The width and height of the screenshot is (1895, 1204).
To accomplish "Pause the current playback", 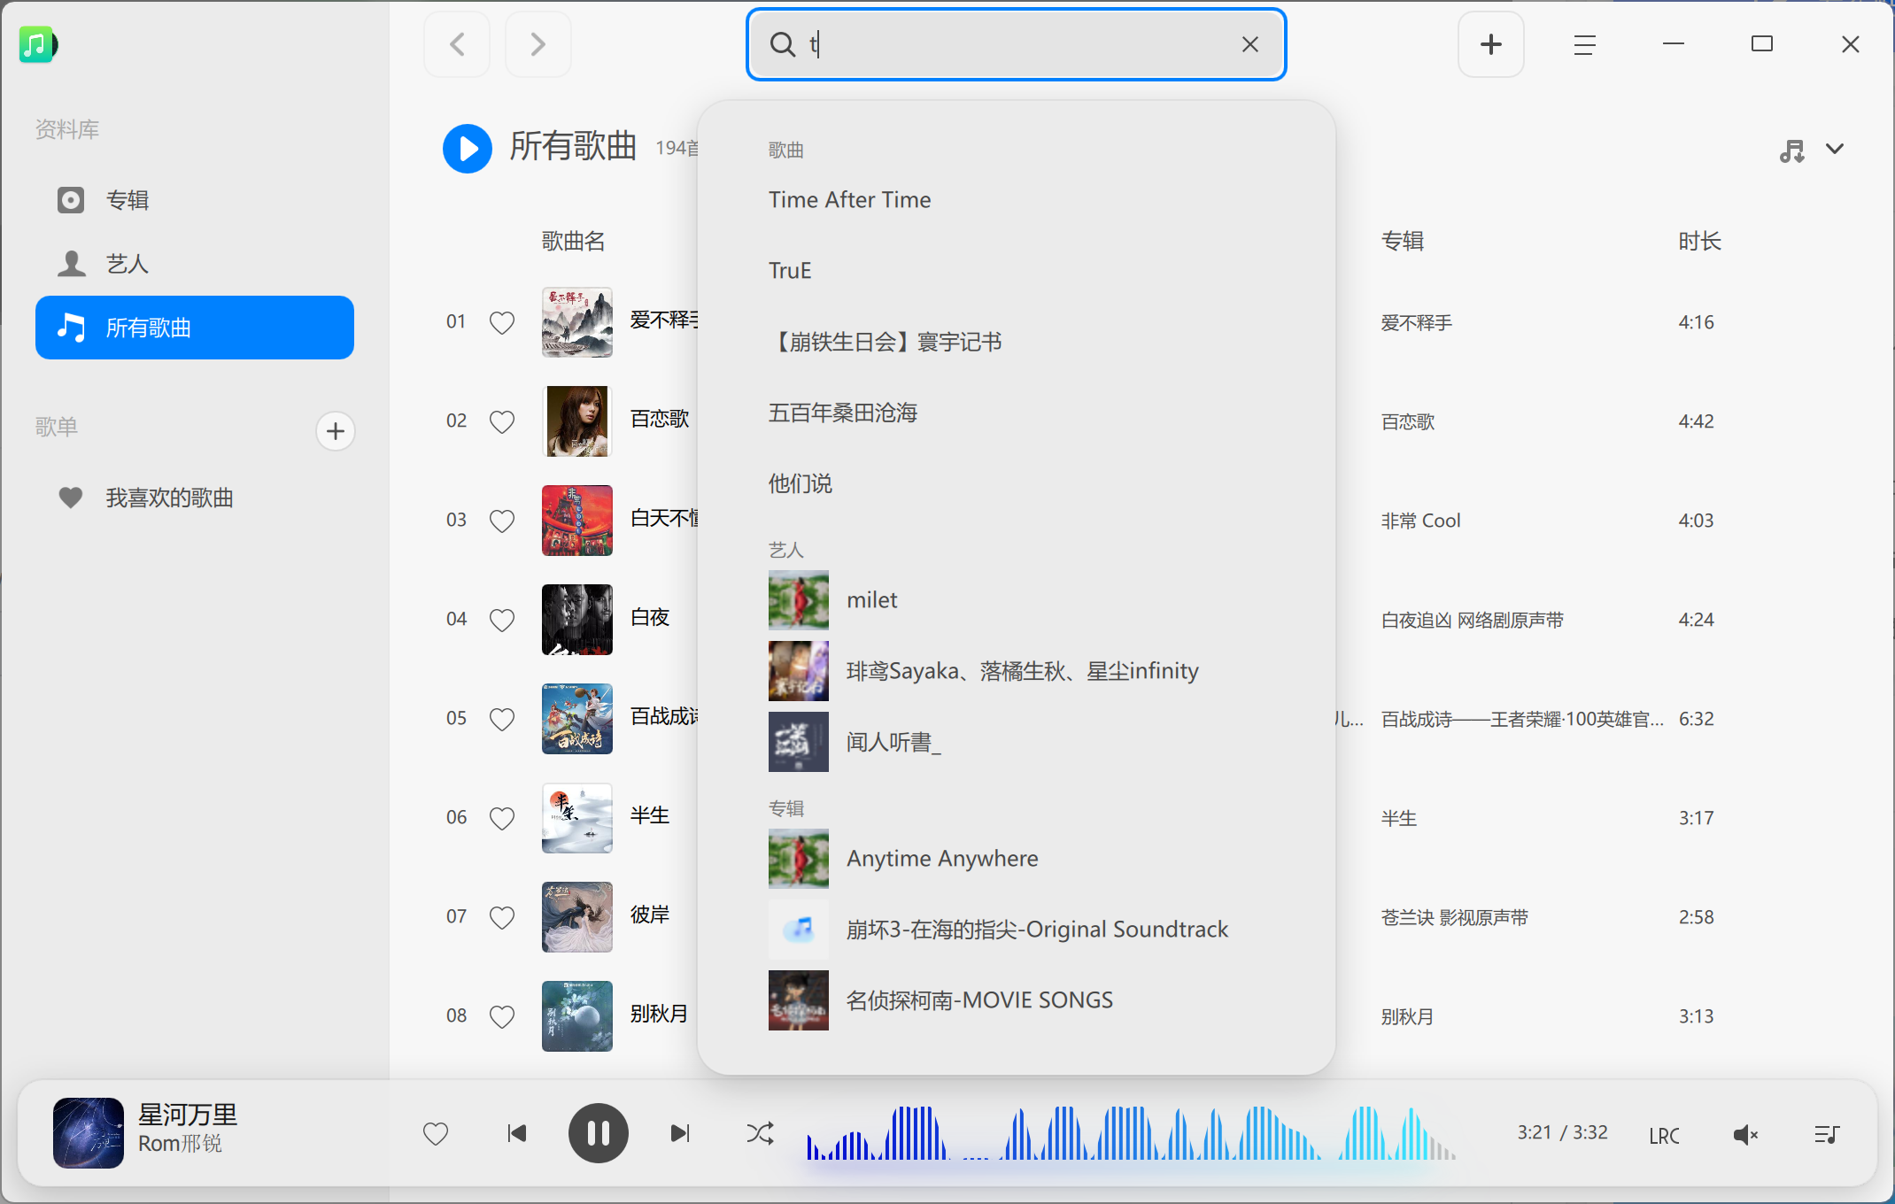I will pos(599,1133).
